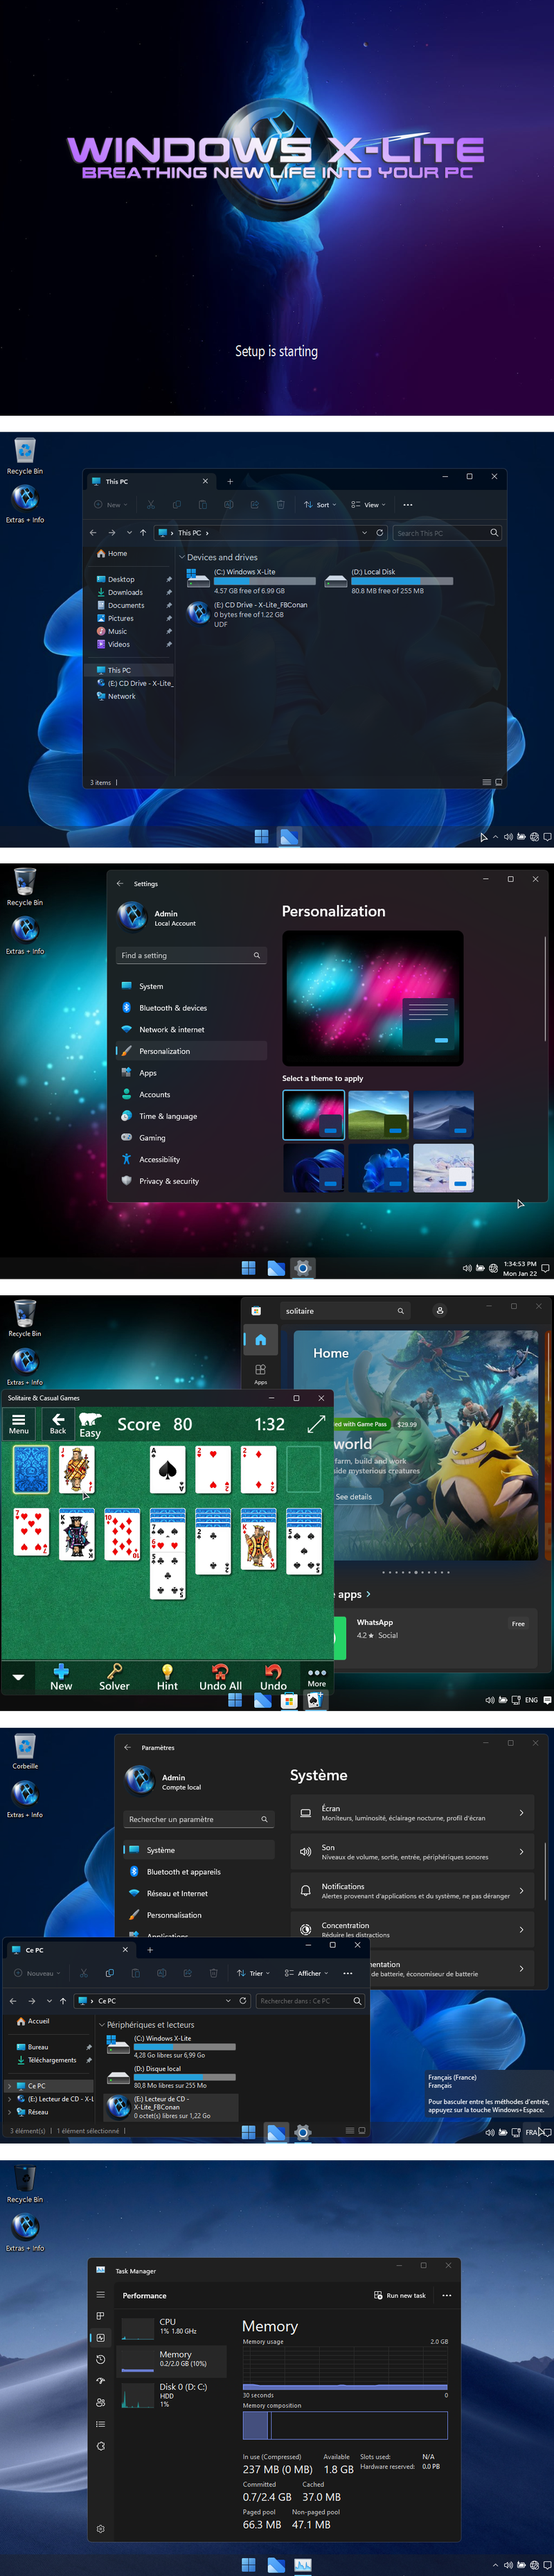The width and height of the screenshot is (554, 2576).
Task: Open the Afficher dropdown in Ce PC window
Action: click(x=306, y=1973)
